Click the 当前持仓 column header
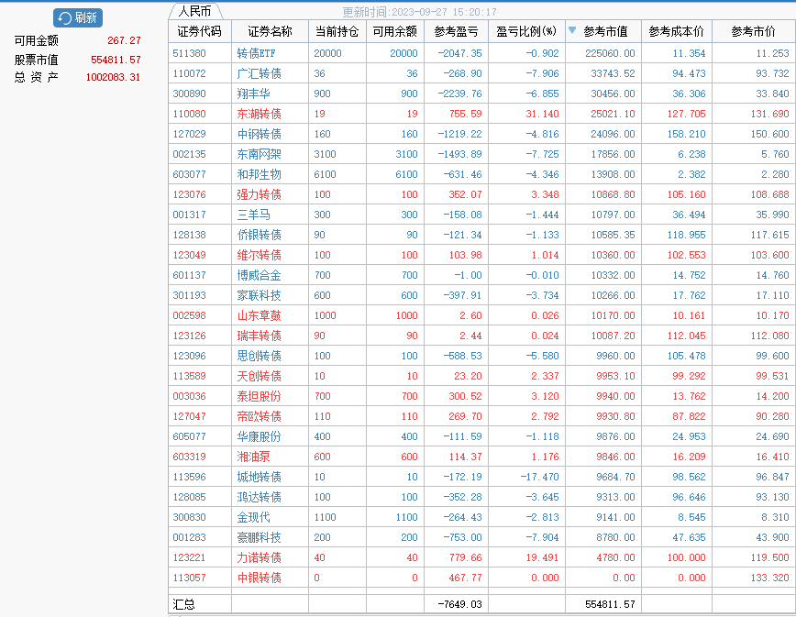Image resolution: width=796 pixels, height=617 pixels. tap(337, 31)
